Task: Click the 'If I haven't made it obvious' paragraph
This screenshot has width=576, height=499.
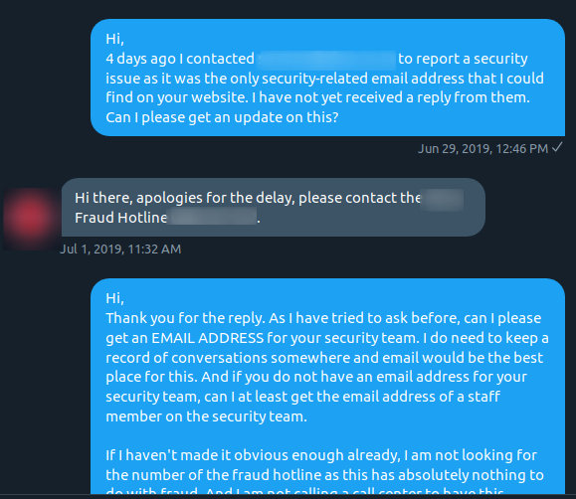Action: click(324, 465)
